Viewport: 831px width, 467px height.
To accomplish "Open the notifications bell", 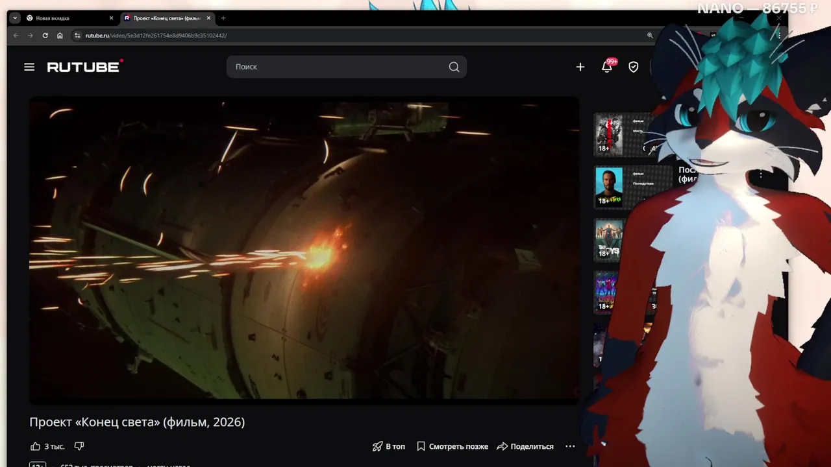I will (x=607, y=67).
